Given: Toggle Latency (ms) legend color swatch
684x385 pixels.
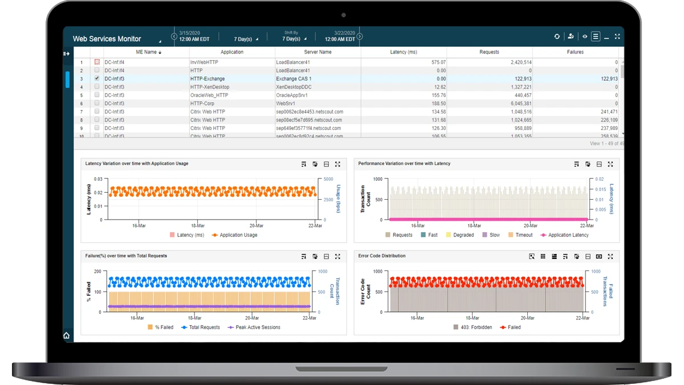Looking at the screenshot, I should (x=172, y=235).
